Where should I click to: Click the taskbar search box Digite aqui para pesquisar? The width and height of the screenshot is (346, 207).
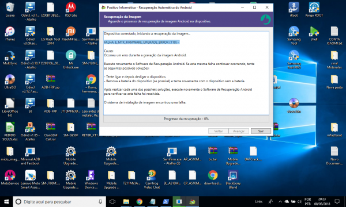click(59, 201)
